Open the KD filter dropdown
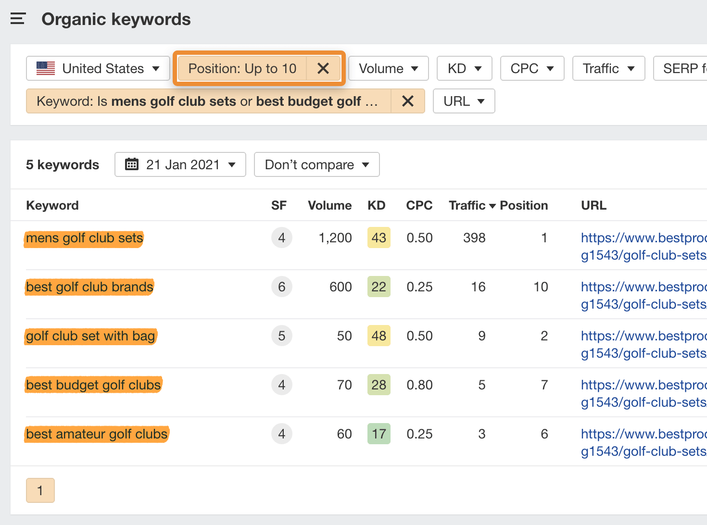 464,69
